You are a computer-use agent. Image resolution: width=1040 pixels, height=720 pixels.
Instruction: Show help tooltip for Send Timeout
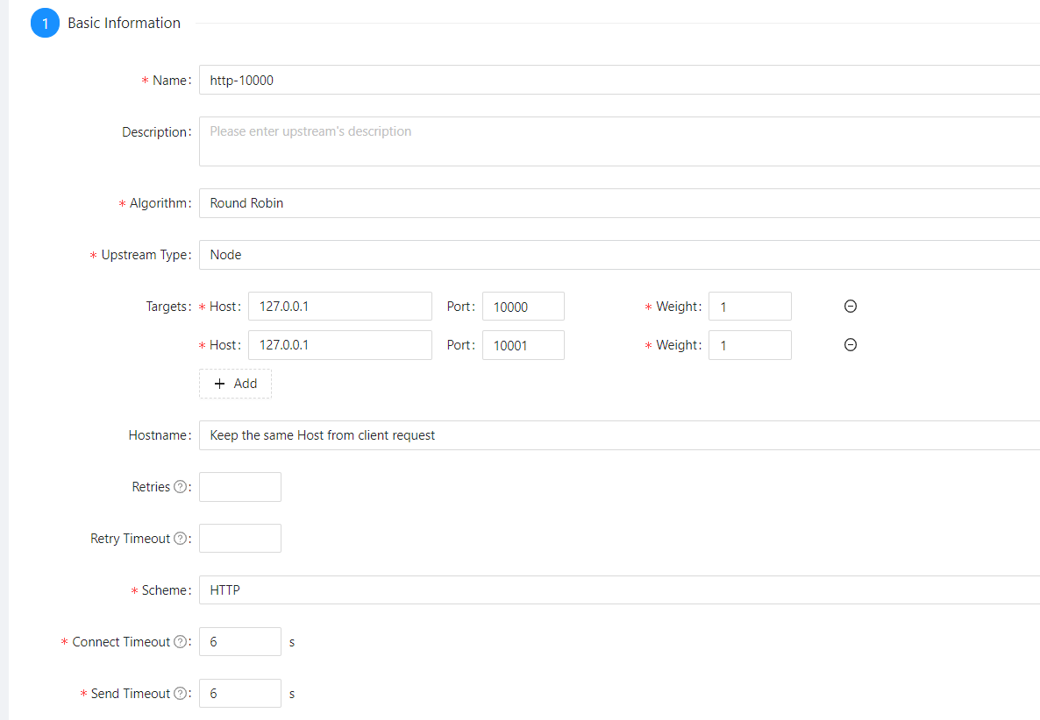pyautogui.click(x=180, y=694)
